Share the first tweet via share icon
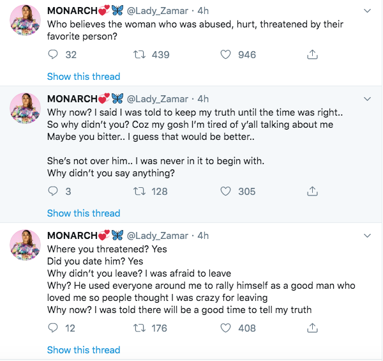This screenshot has height=361, width=383. pos(312,55)
